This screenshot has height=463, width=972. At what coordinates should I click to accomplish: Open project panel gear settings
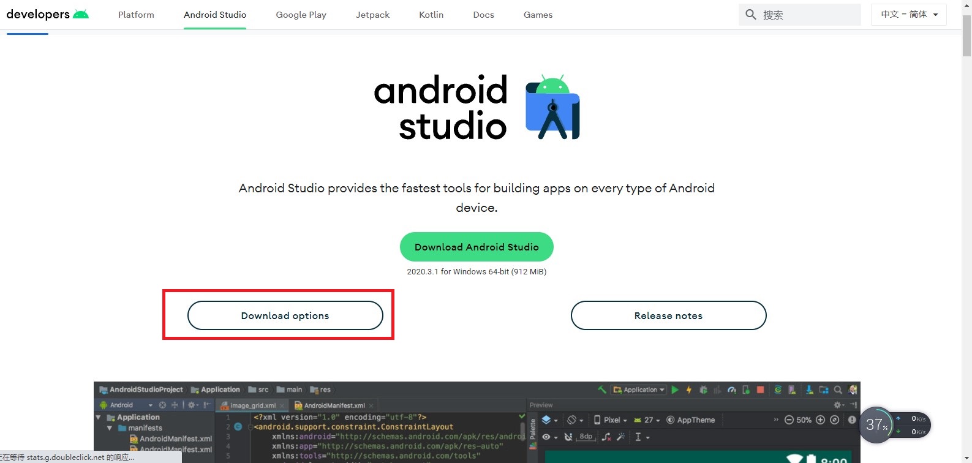tap(193, 405)
